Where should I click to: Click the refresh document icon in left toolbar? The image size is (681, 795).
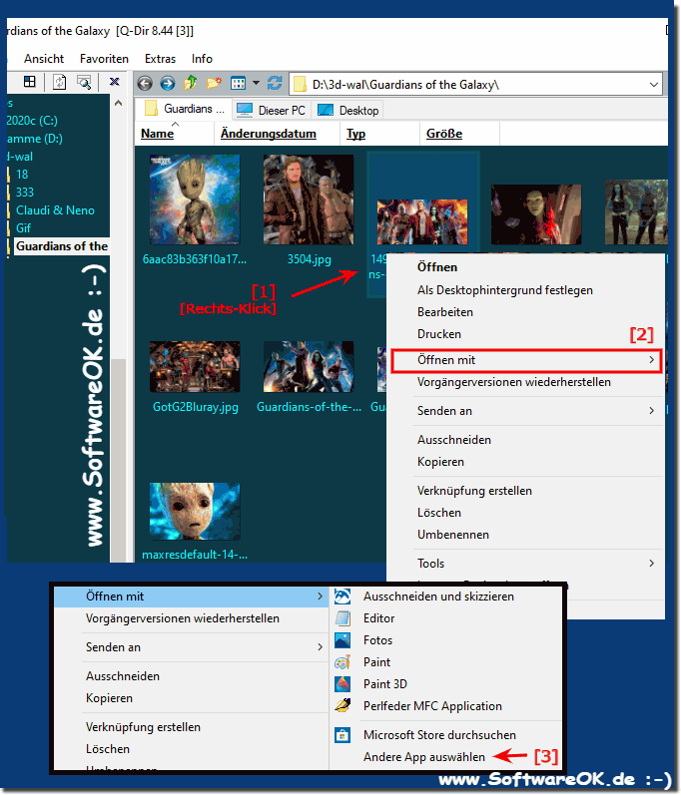point(59,82)
